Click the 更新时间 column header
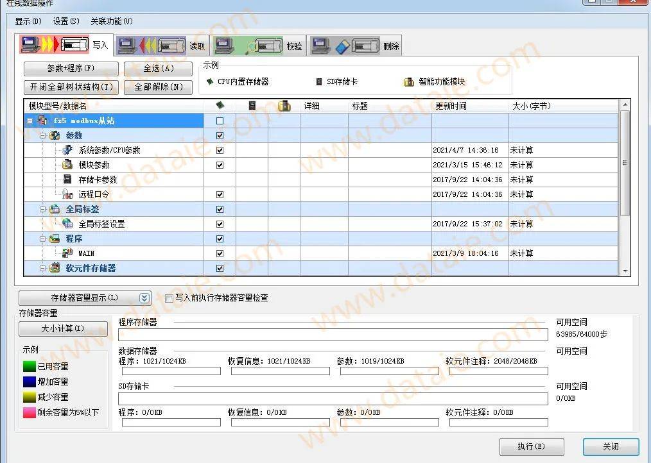Image resolution: width=651 pixels, height=463 pixels. pos(470,106)
